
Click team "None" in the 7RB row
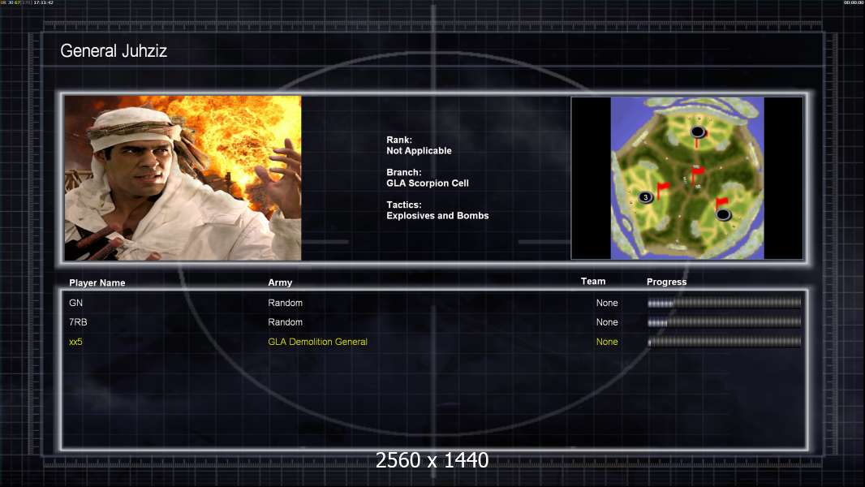(x=607, y=322)
